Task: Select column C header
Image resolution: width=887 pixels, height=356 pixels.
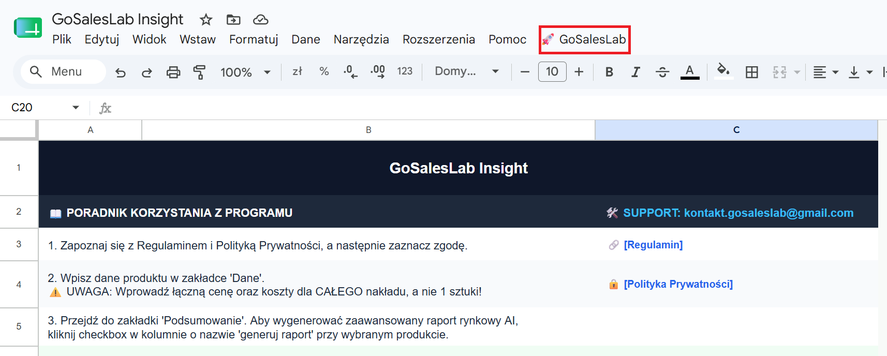Action: click(736, 130)
